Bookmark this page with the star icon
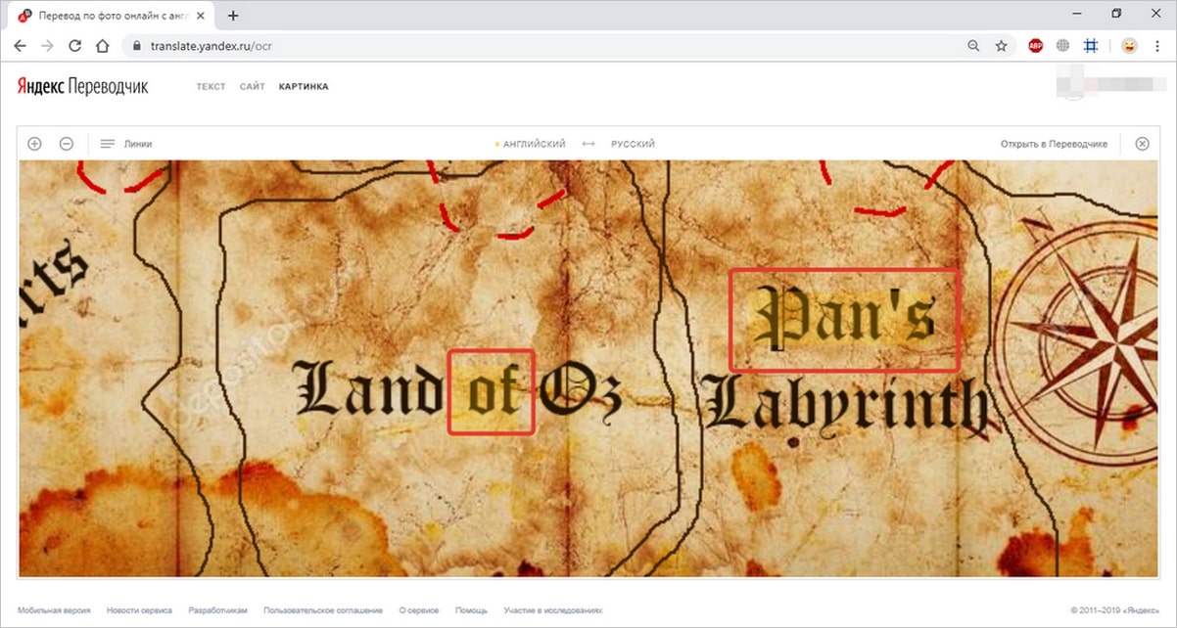The width and height of the screenshot is (1177, 628). click(1001, 46)
